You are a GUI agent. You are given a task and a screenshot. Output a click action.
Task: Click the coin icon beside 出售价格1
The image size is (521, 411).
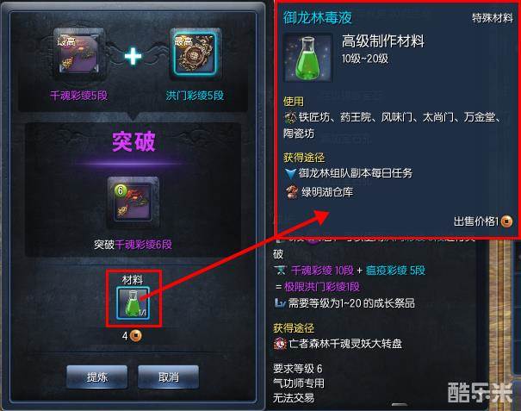tap(506, 221)
